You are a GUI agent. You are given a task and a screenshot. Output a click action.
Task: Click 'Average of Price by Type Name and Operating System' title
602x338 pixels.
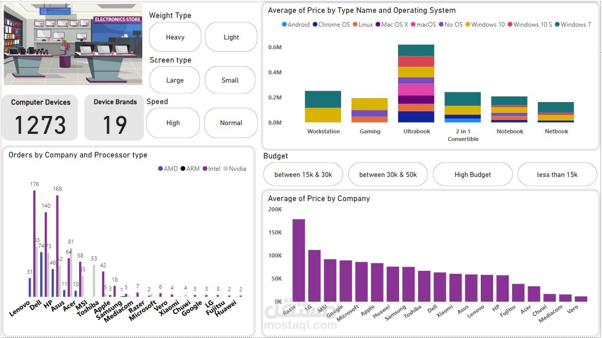(362, 10)
